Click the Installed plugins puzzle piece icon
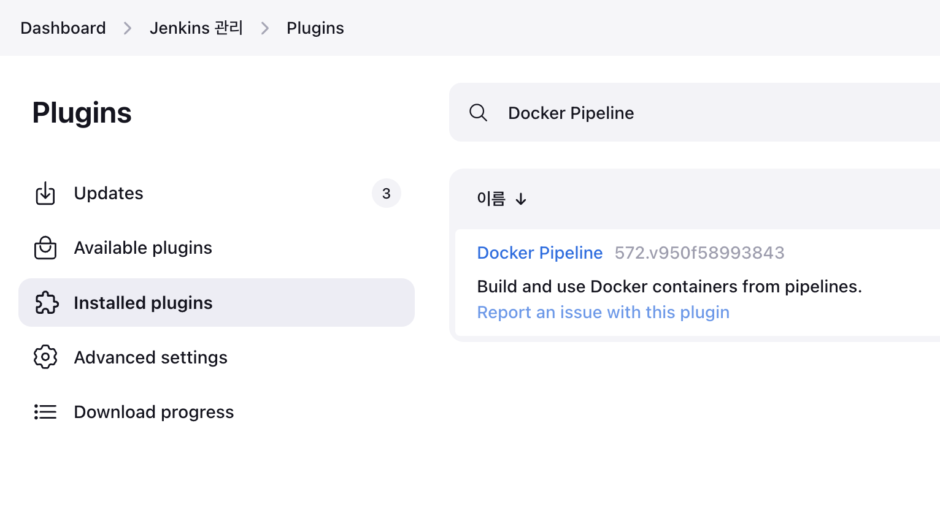The width and height of the screenshot is (940, 521). tap(46, 303)
